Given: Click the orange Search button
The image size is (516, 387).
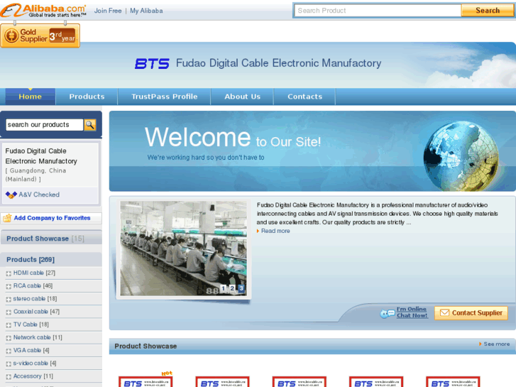Looking at the screenshot, I should point(488,10).
